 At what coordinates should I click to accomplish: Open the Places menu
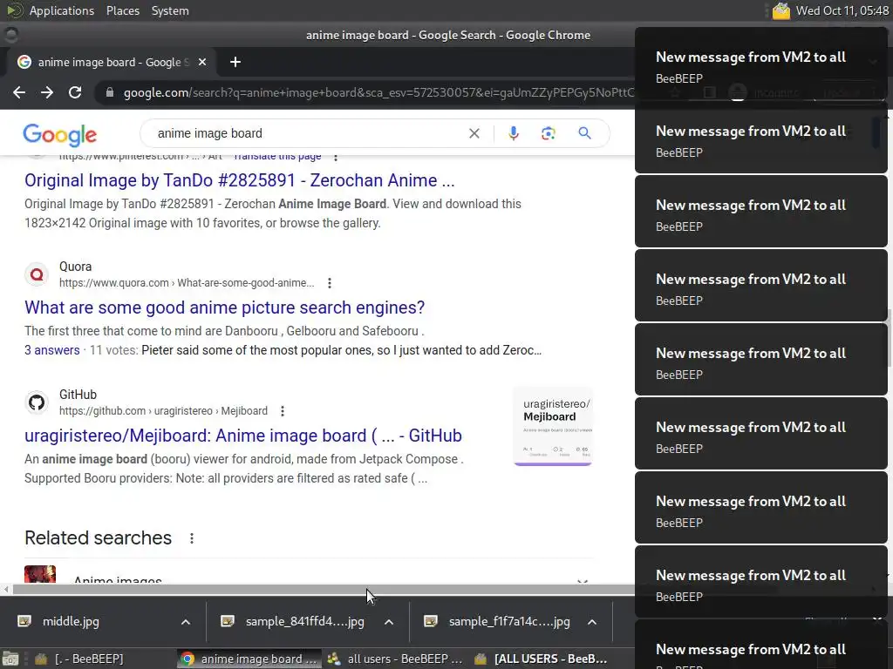[x=122, y=10]
